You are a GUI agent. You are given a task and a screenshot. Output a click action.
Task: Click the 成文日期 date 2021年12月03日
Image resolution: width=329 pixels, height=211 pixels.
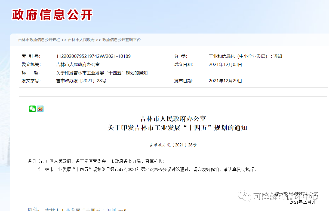tap(226, 64)
